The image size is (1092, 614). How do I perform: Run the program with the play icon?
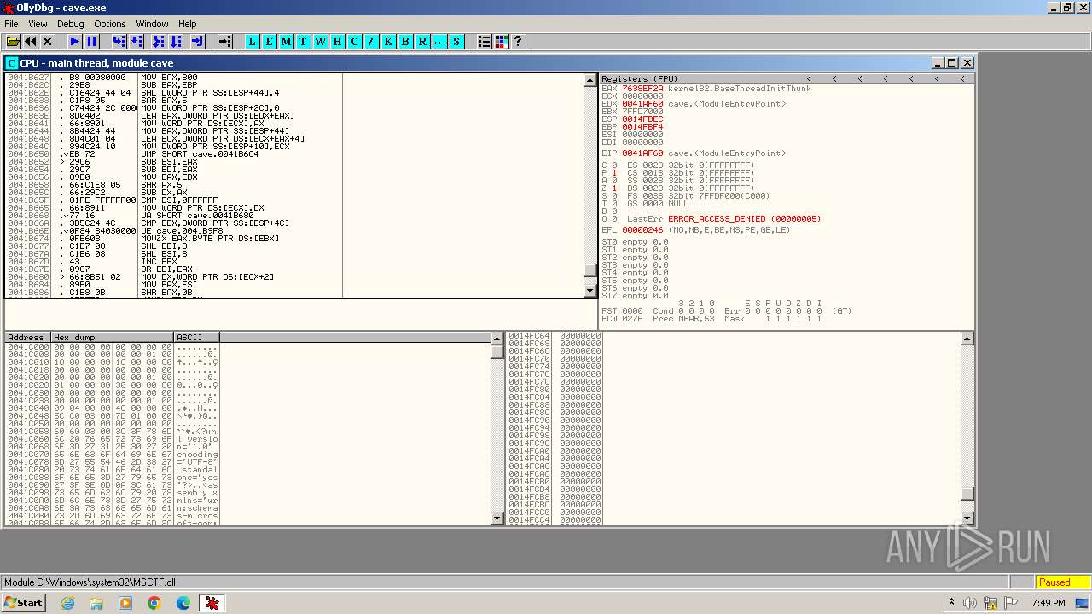[x=75, y=41]
